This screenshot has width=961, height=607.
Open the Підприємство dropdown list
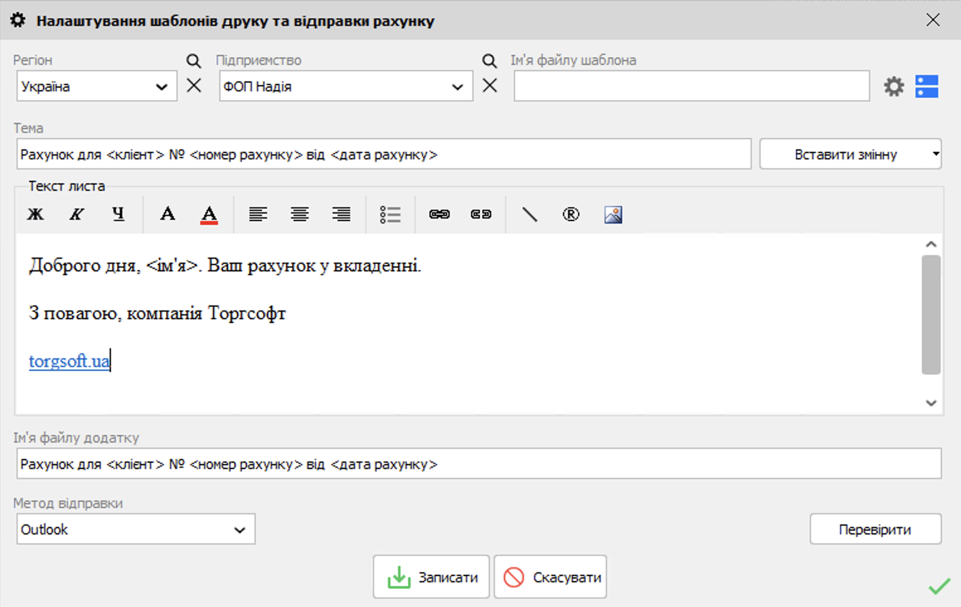(x=457, y=87)
